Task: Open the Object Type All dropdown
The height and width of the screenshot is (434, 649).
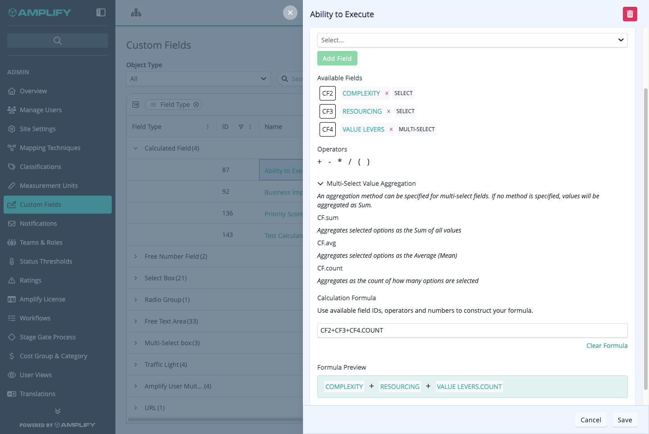Action: click(x=198, y=79)
